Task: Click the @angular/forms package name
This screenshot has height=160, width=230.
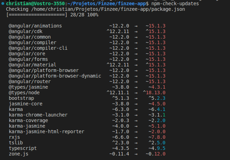Action: point(28,59)
